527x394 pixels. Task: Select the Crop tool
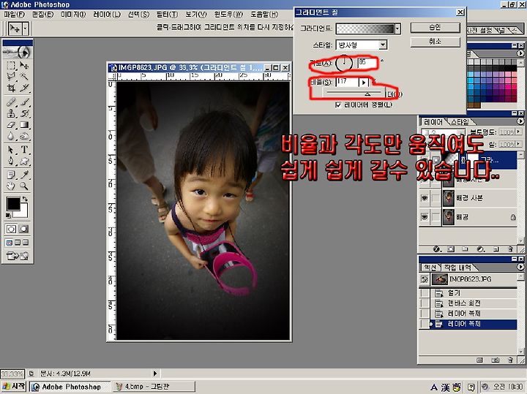(x=11, y=88)
